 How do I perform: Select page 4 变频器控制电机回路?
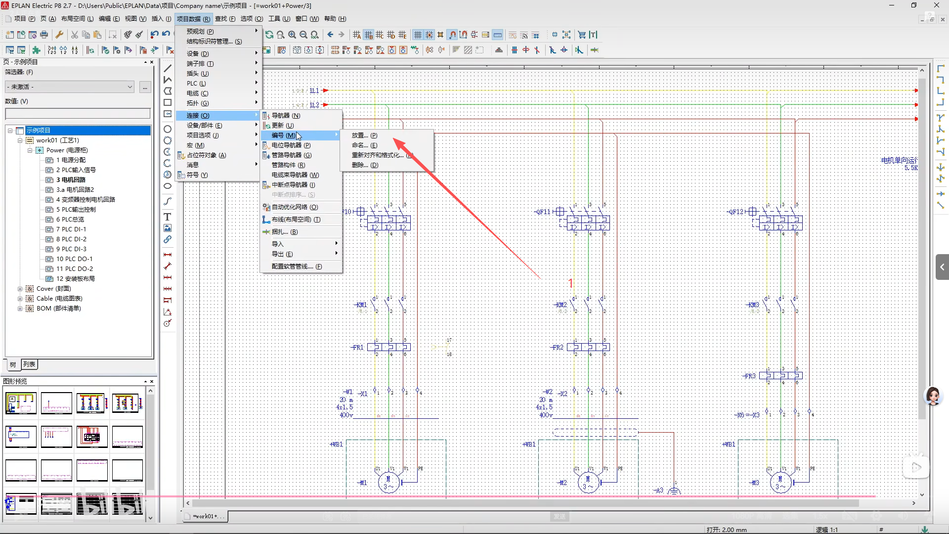click(x=85, y=200)
